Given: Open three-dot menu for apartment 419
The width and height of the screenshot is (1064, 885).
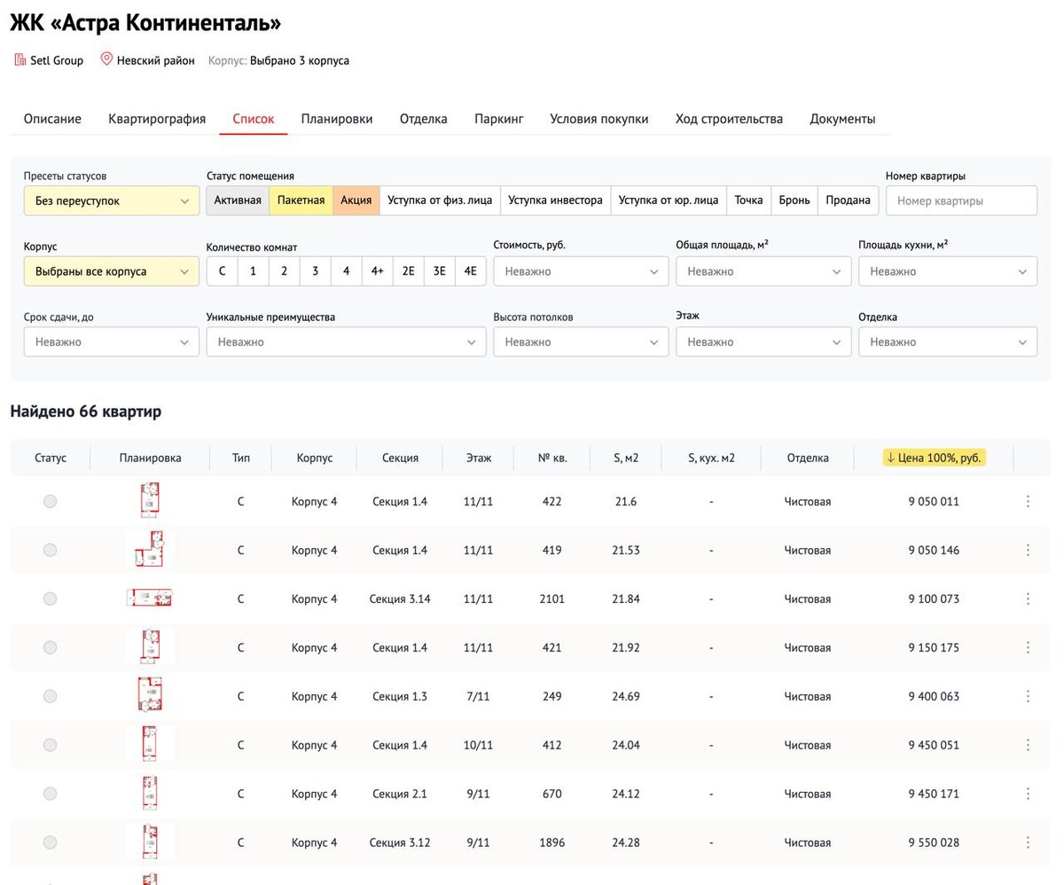Looking at the screenshot, I should pos(1028,550).
